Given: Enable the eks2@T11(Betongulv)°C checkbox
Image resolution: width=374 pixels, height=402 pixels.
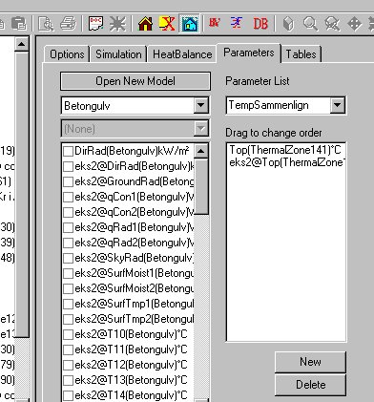Looking at the screenshot, I should [x=68, y=349].
